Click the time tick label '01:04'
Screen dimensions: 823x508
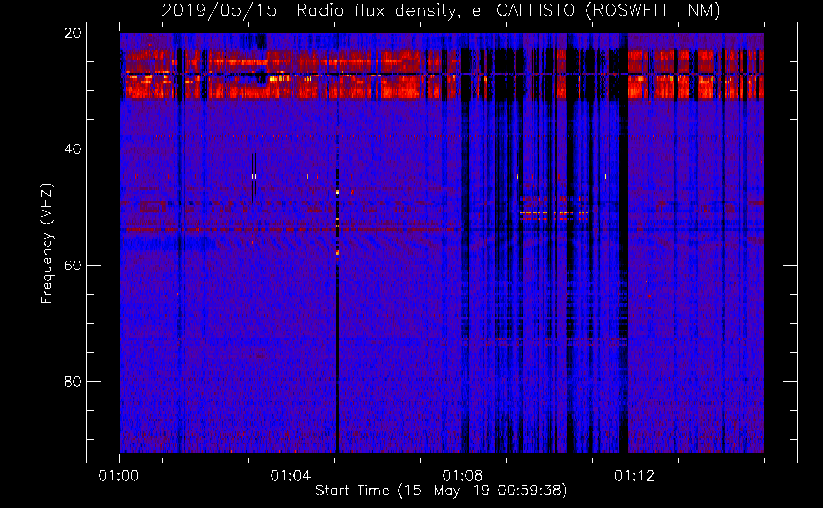coord(291,476)
